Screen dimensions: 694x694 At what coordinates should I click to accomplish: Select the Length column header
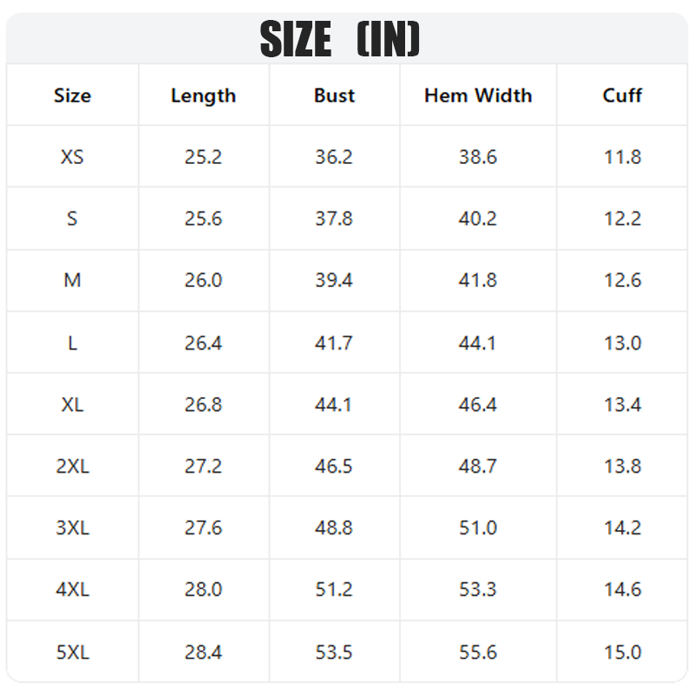tap(203, 95)
